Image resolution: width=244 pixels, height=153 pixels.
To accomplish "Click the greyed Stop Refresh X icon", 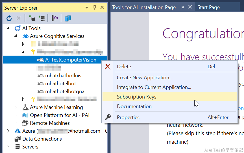I will (x=19, y=18).
